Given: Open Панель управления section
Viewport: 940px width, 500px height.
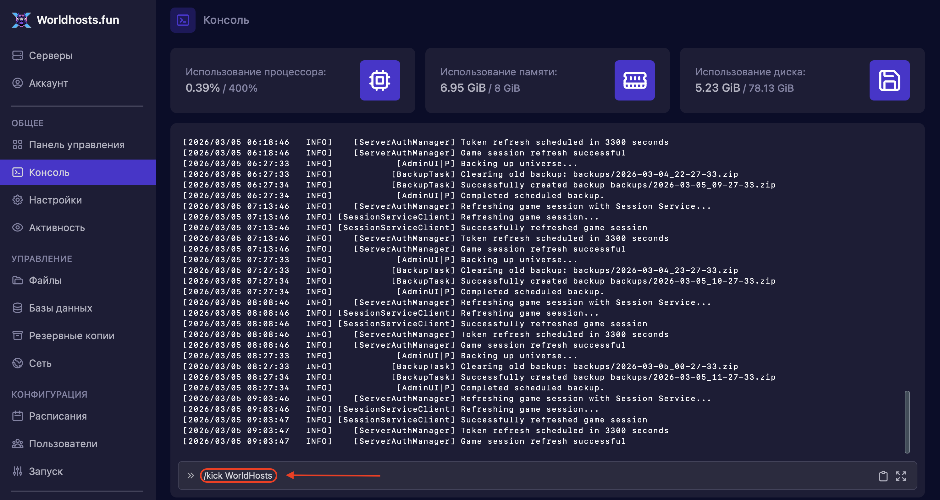Looking at the screenshot, I should coord(76,145).
